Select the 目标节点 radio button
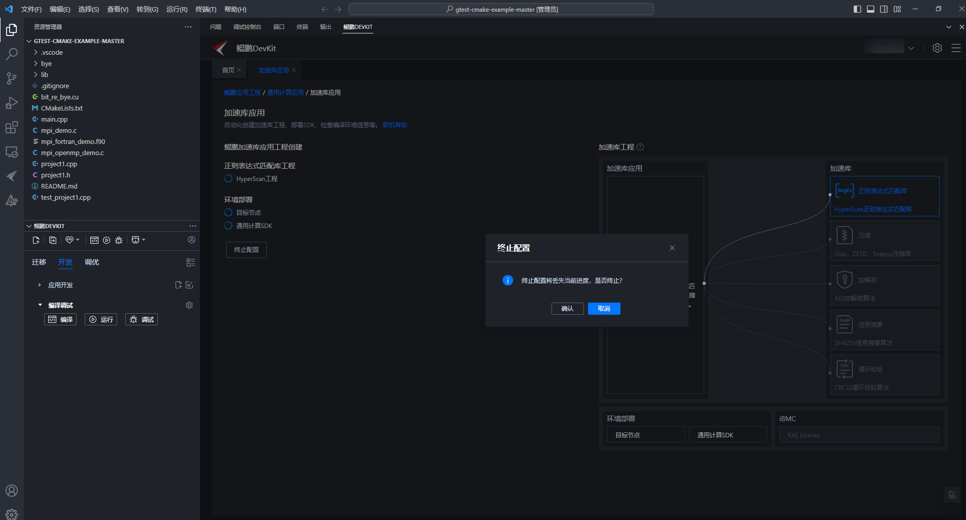Viewport: 966px width, 520px height. pyautogui.click(x=228, y=212)
